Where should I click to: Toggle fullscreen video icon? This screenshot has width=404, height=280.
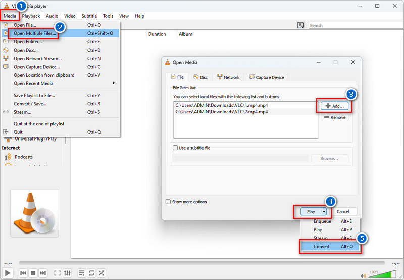57,273
